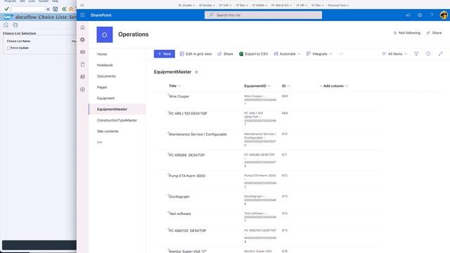Click the SAP command input field
This screenshot has height=253, width=450.
(28, 9)
